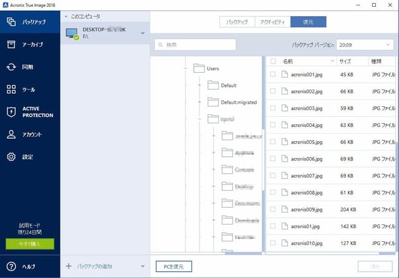Open the ヘルプ help question icon
The height and width of the screenshot is (278, 399).
pyautogui.click(x=11, y=266)
